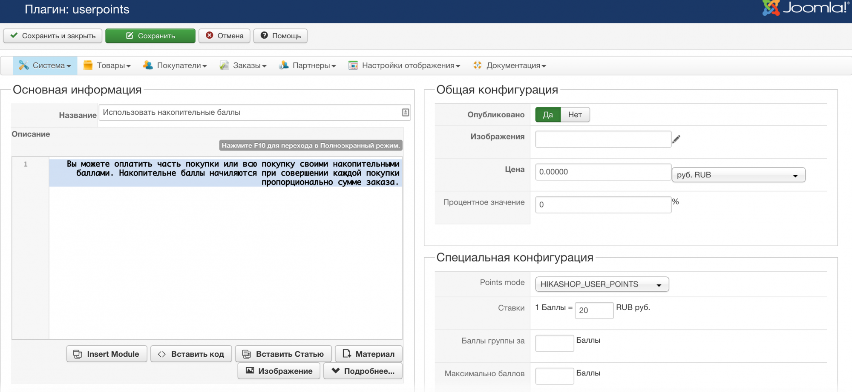Click the Отмена button
Image resolution: width=852 pixels, height=392 pixels.
click(x=225, y=36)
